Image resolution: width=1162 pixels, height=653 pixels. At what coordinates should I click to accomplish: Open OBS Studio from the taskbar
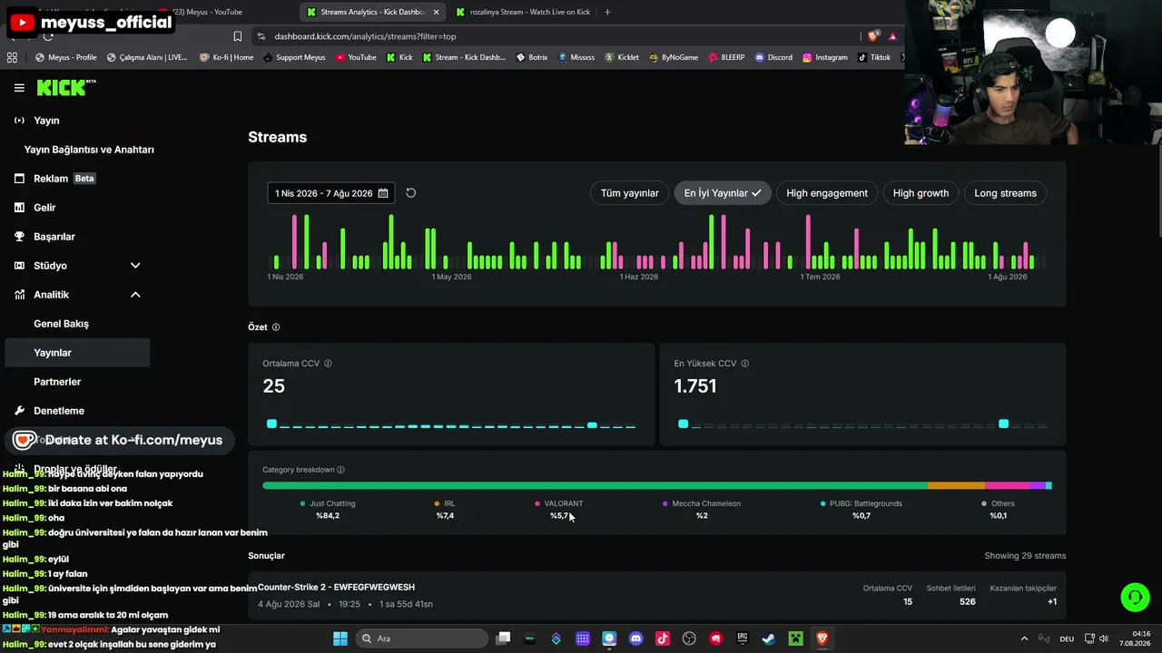[x=689, y=638]
